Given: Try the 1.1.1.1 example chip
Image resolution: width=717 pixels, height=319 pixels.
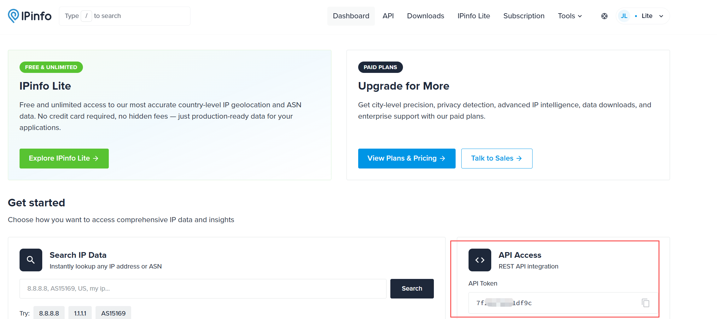Looking at the screenshot, I should click(x=80, y=313).
